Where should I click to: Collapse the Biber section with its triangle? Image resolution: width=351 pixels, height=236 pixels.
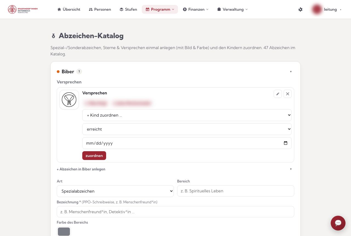291,72
